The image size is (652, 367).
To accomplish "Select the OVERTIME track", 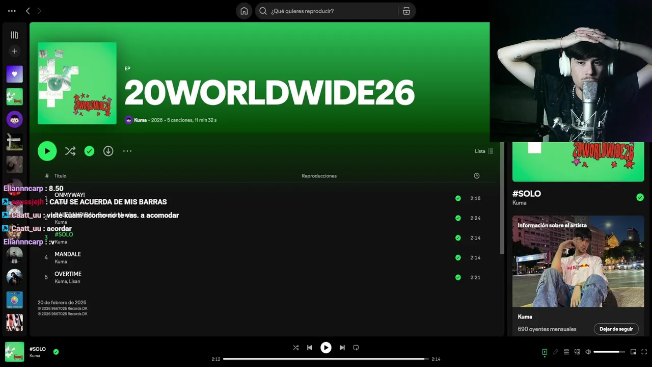I will 68,274.
